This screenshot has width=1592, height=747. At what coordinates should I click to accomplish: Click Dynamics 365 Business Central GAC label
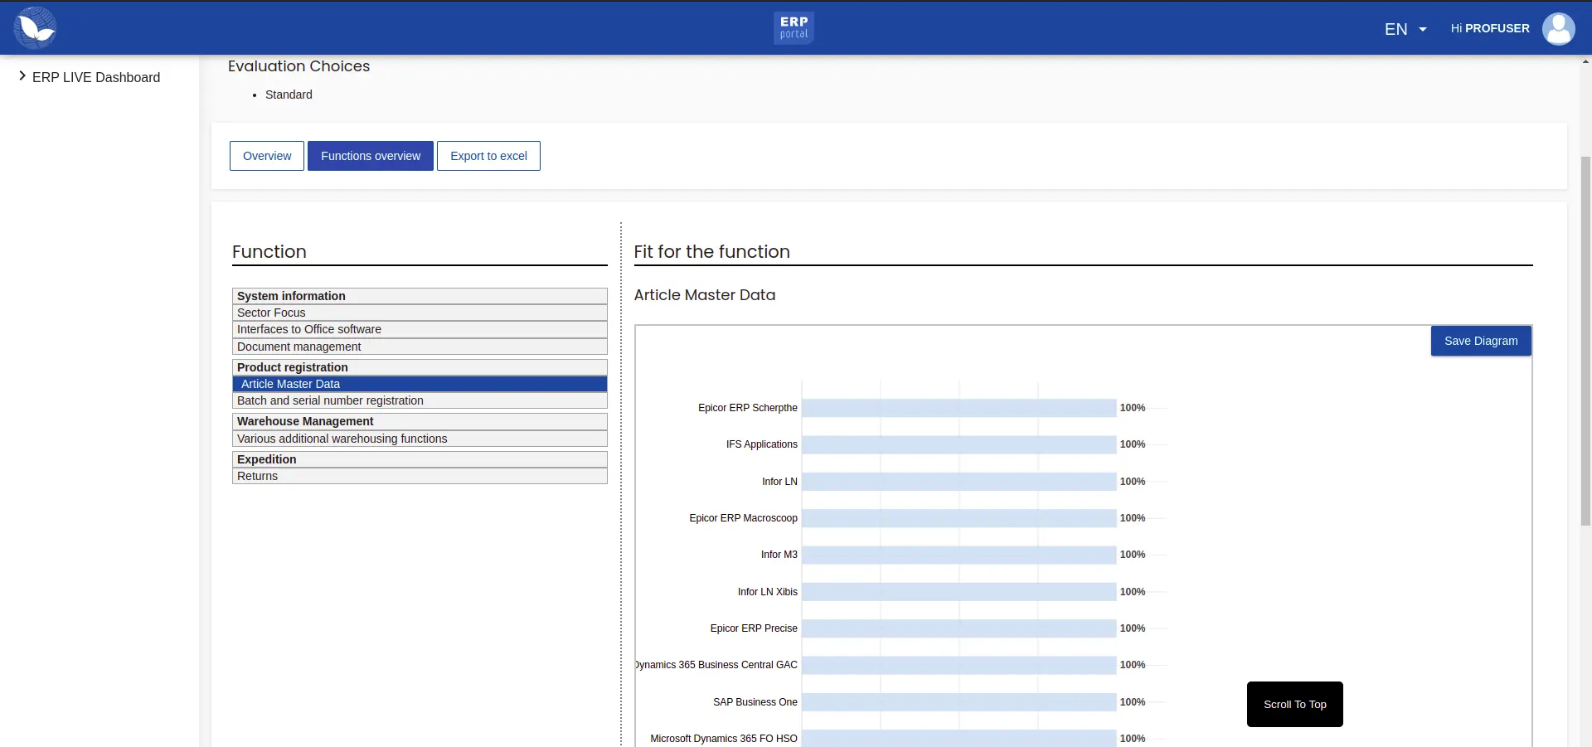point(716,665)
